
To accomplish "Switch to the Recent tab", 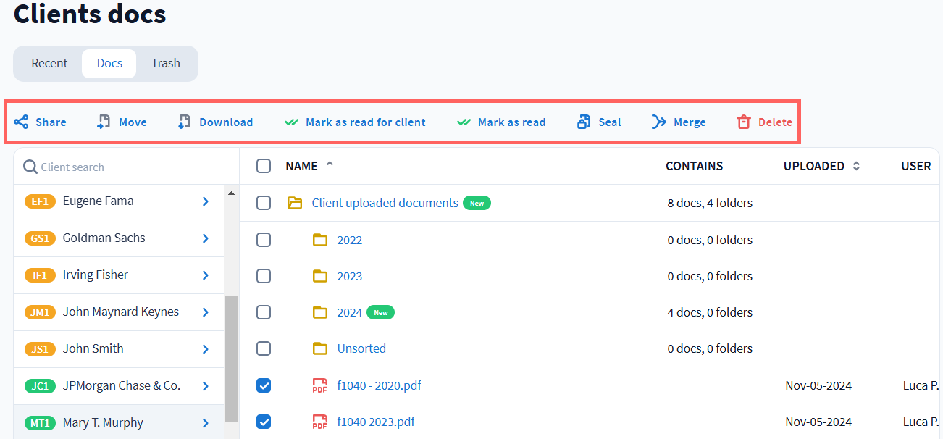I will tap(49, 63).
